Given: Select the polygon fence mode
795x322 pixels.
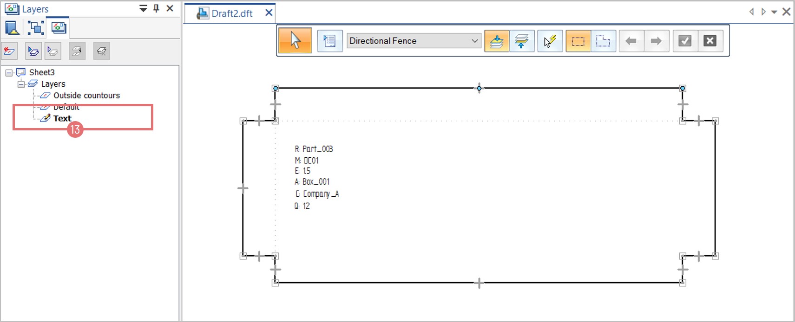Looking at the screenshot, I should pyautogui.click(x=603, y=41).
